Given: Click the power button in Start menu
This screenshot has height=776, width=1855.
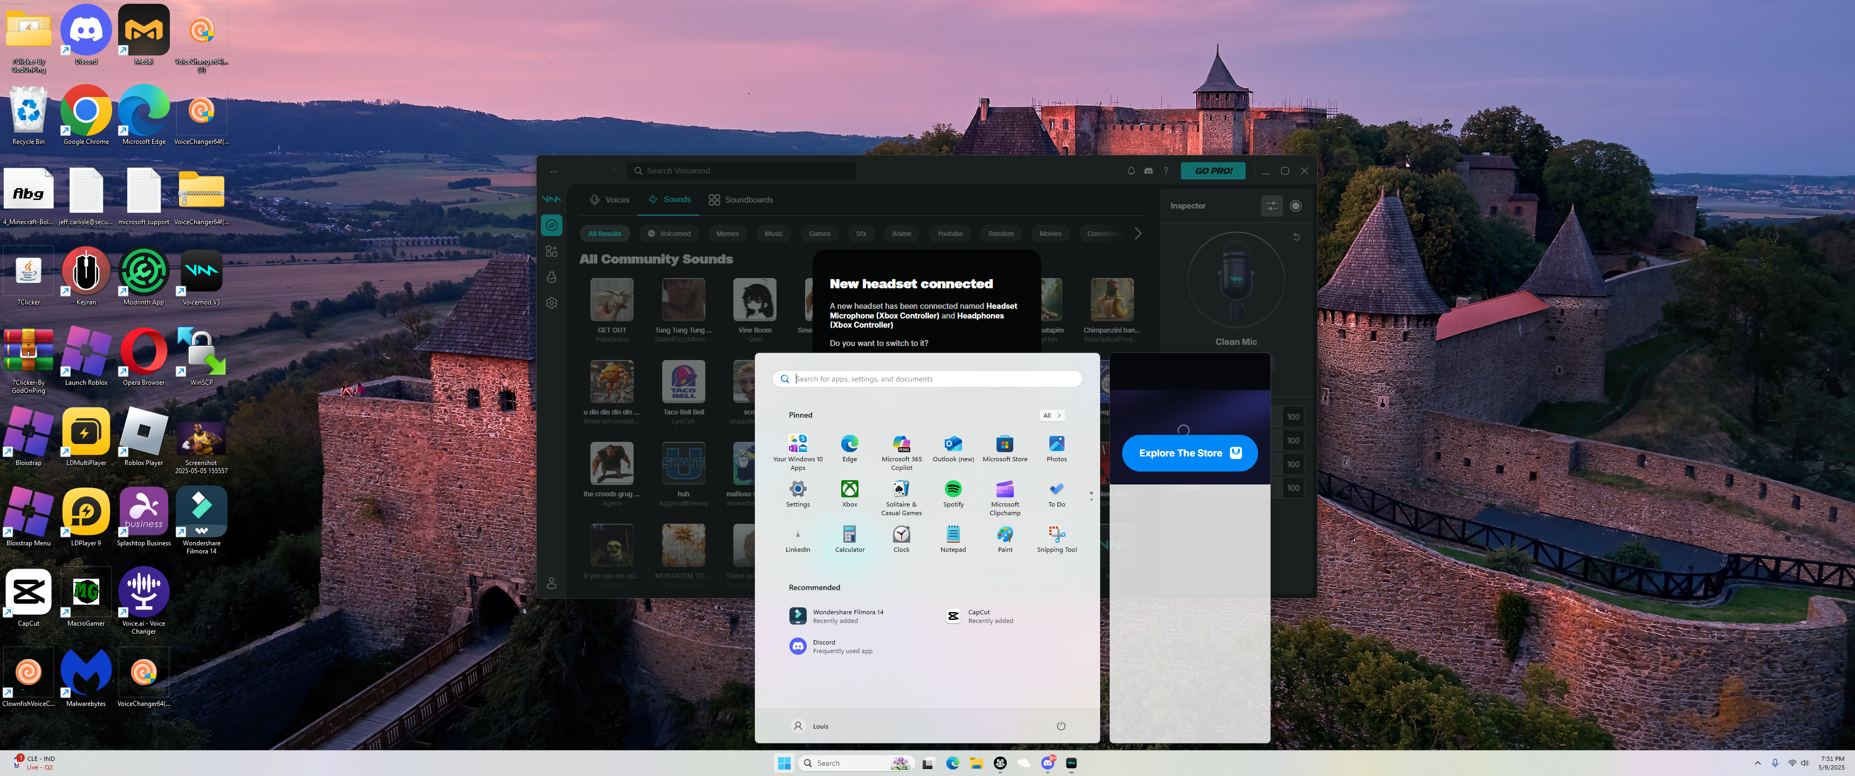Looking at the screenshot, I should (x=1061, y=725).
